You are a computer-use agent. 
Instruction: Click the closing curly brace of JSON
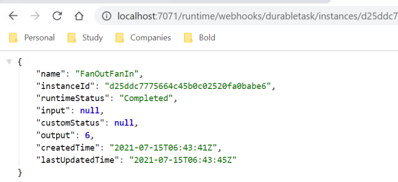[20, 173]
